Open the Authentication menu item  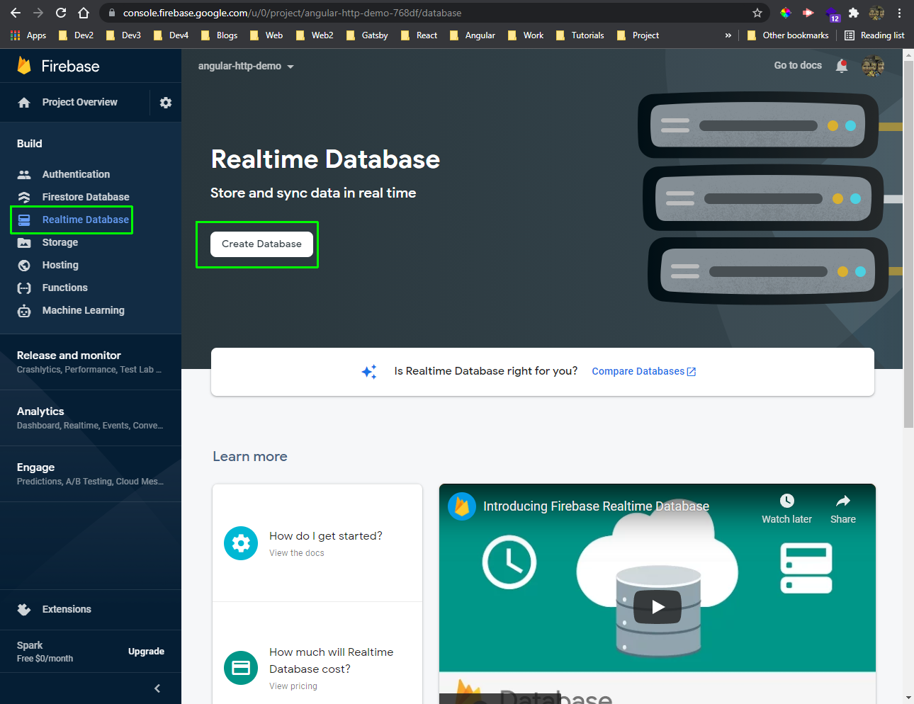tap(76, 174)
